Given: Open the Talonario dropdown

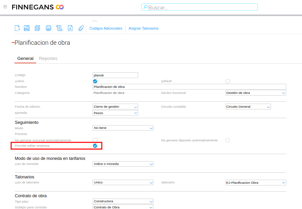Looking at the screenshot, I should click(x=256, y=182).
